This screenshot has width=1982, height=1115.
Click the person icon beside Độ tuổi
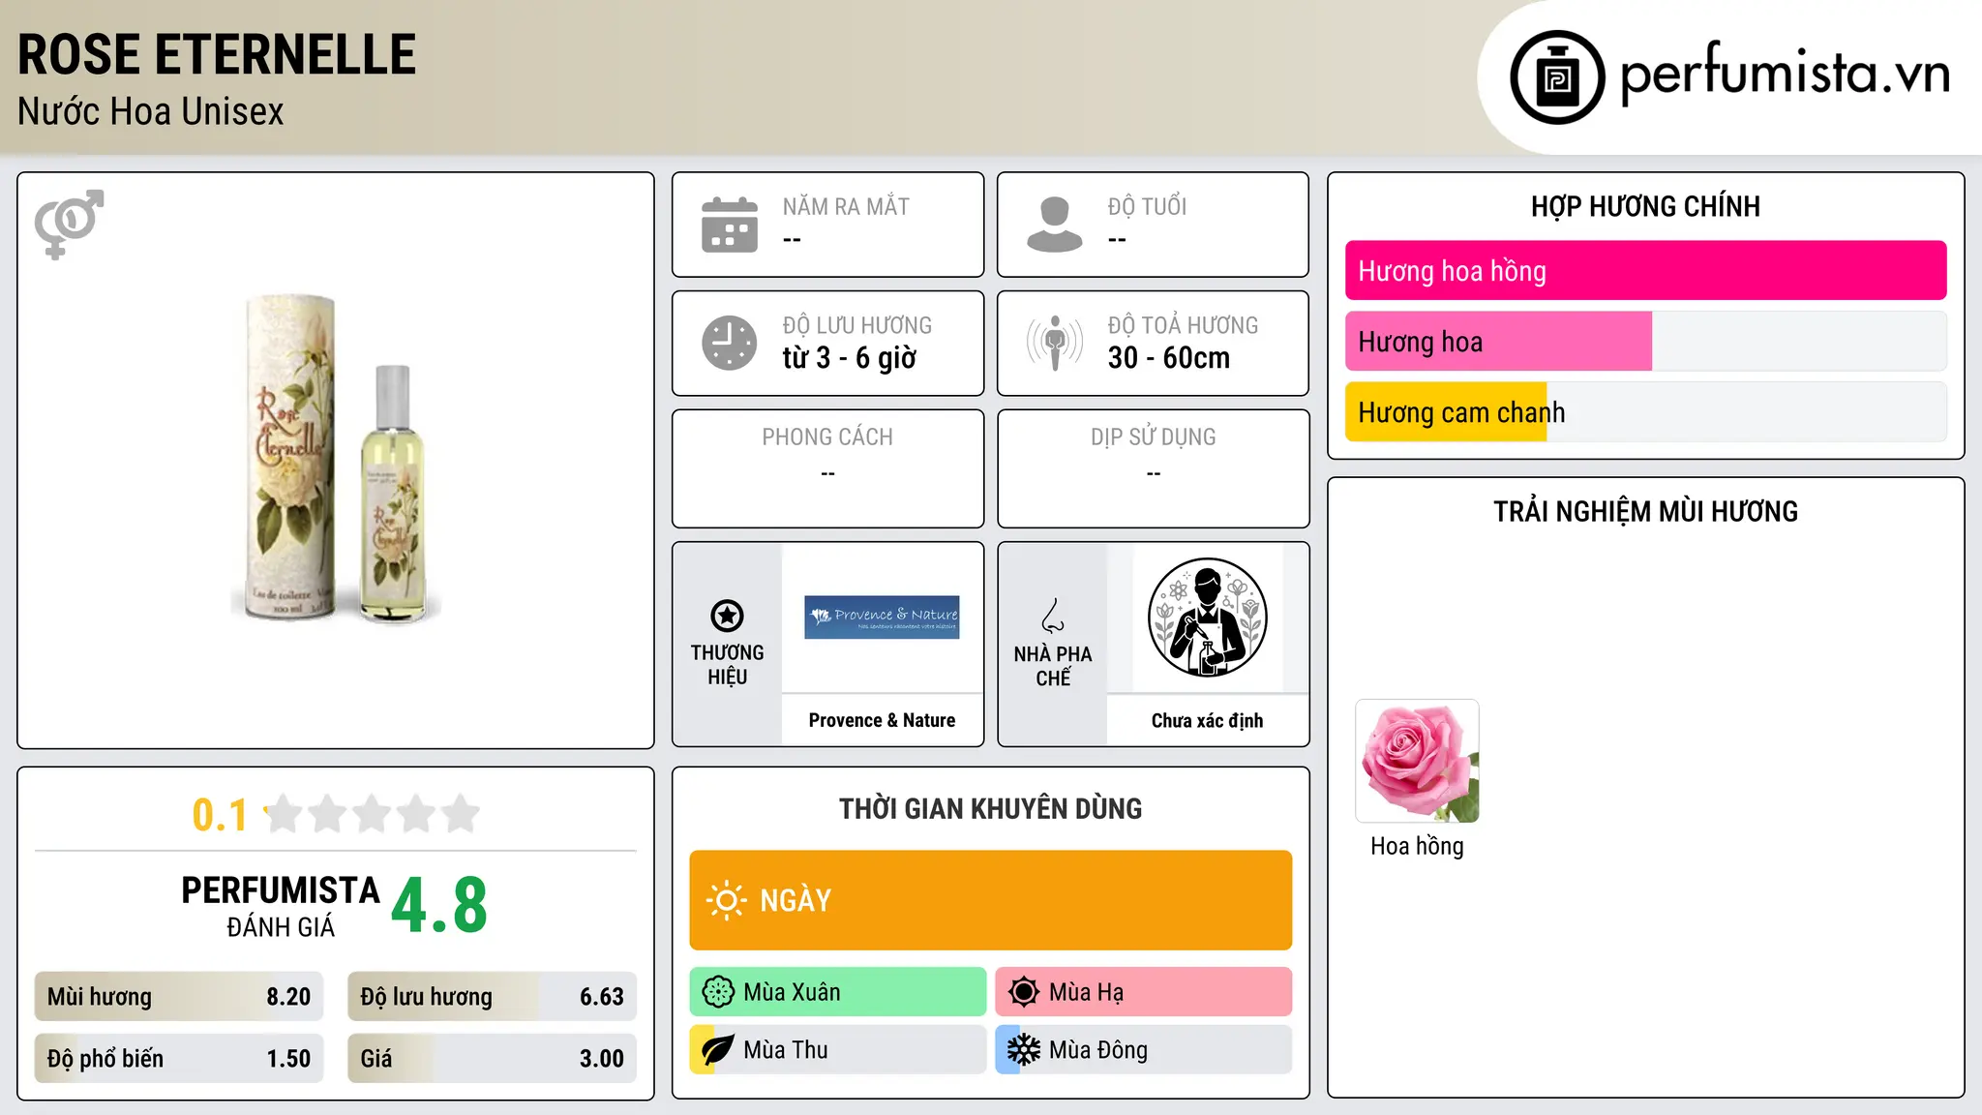click(1054, 225)
